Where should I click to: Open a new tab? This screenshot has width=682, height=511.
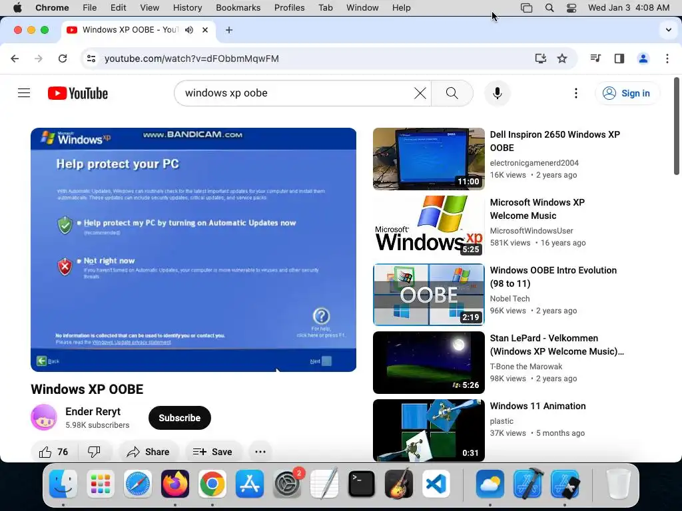pos(229,29)
